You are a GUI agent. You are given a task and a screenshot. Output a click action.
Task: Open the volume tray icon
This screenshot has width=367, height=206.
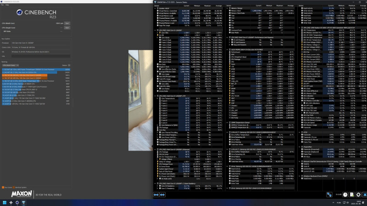[x=348, y=202]
